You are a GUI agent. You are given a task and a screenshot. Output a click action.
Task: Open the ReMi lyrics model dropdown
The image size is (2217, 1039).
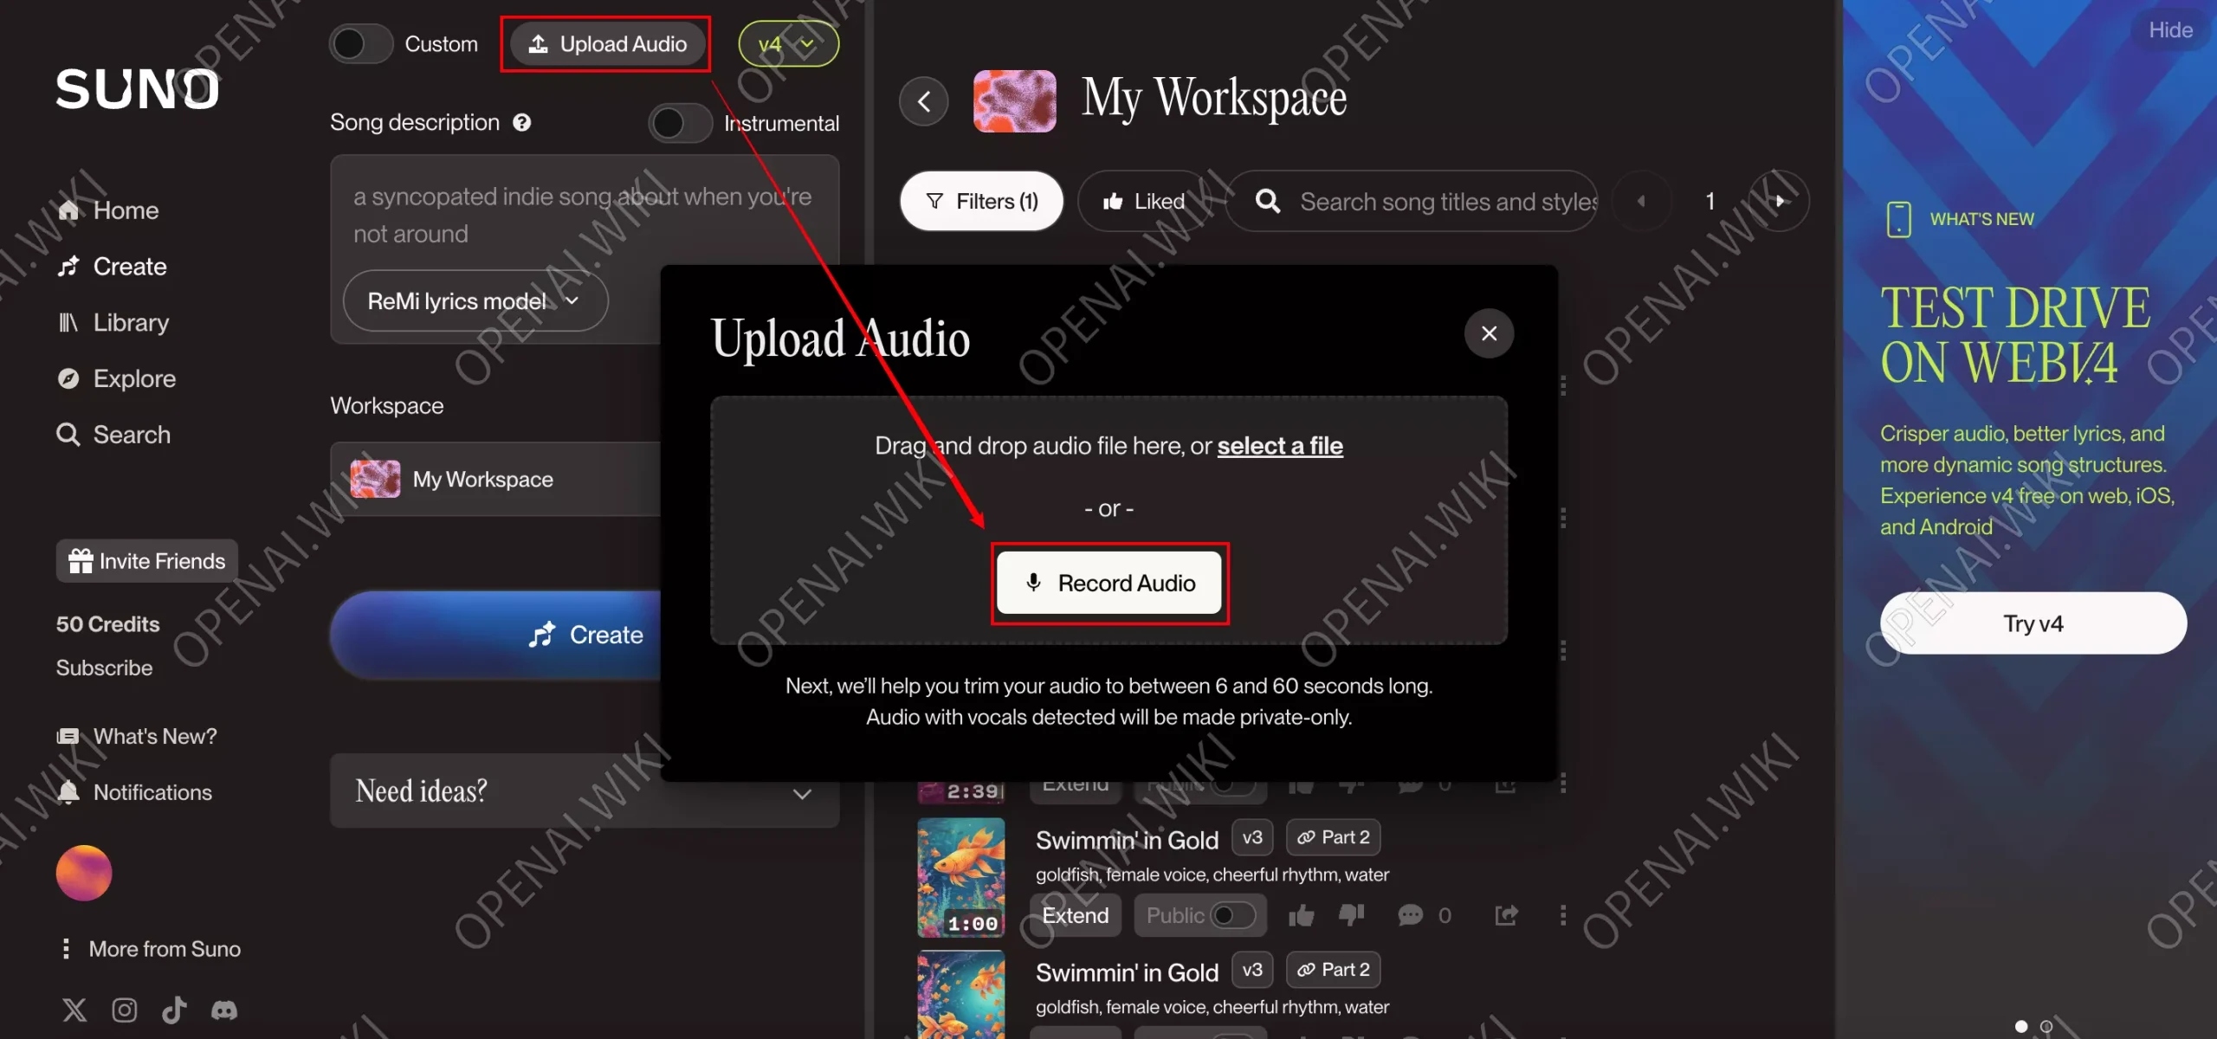(x=475, y=300)
